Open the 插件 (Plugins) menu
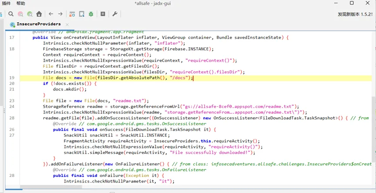The image size is (376, 193). tap(6, 3)
